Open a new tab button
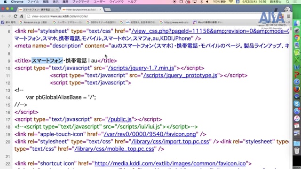The image size is (301, 169). (108, 9)
